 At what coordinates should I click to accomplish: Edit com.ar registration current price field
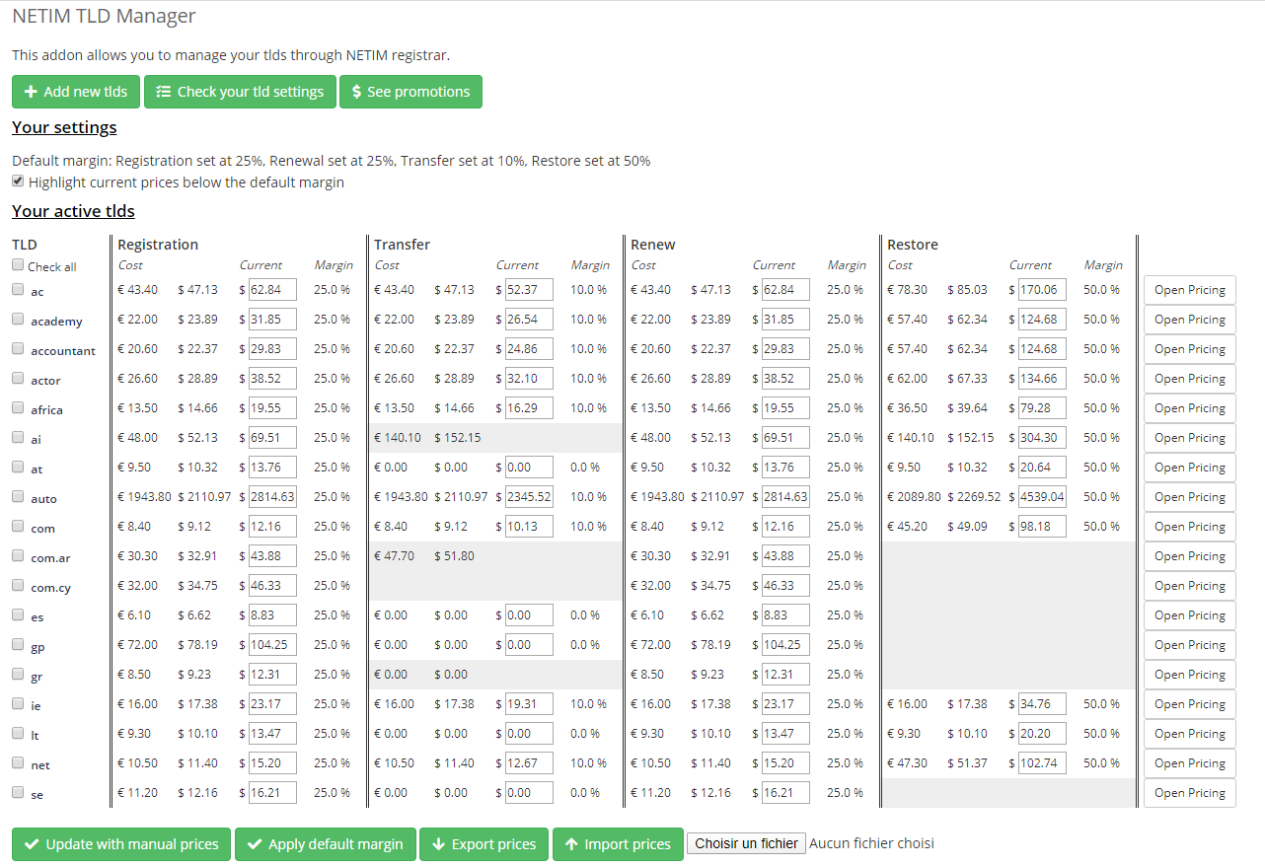(x=272, y=556)
